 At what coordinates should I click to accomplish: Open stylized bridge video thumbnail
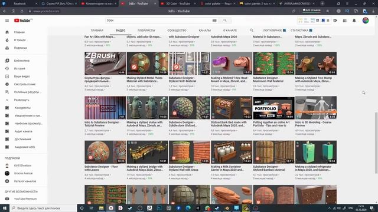(147, 152)
